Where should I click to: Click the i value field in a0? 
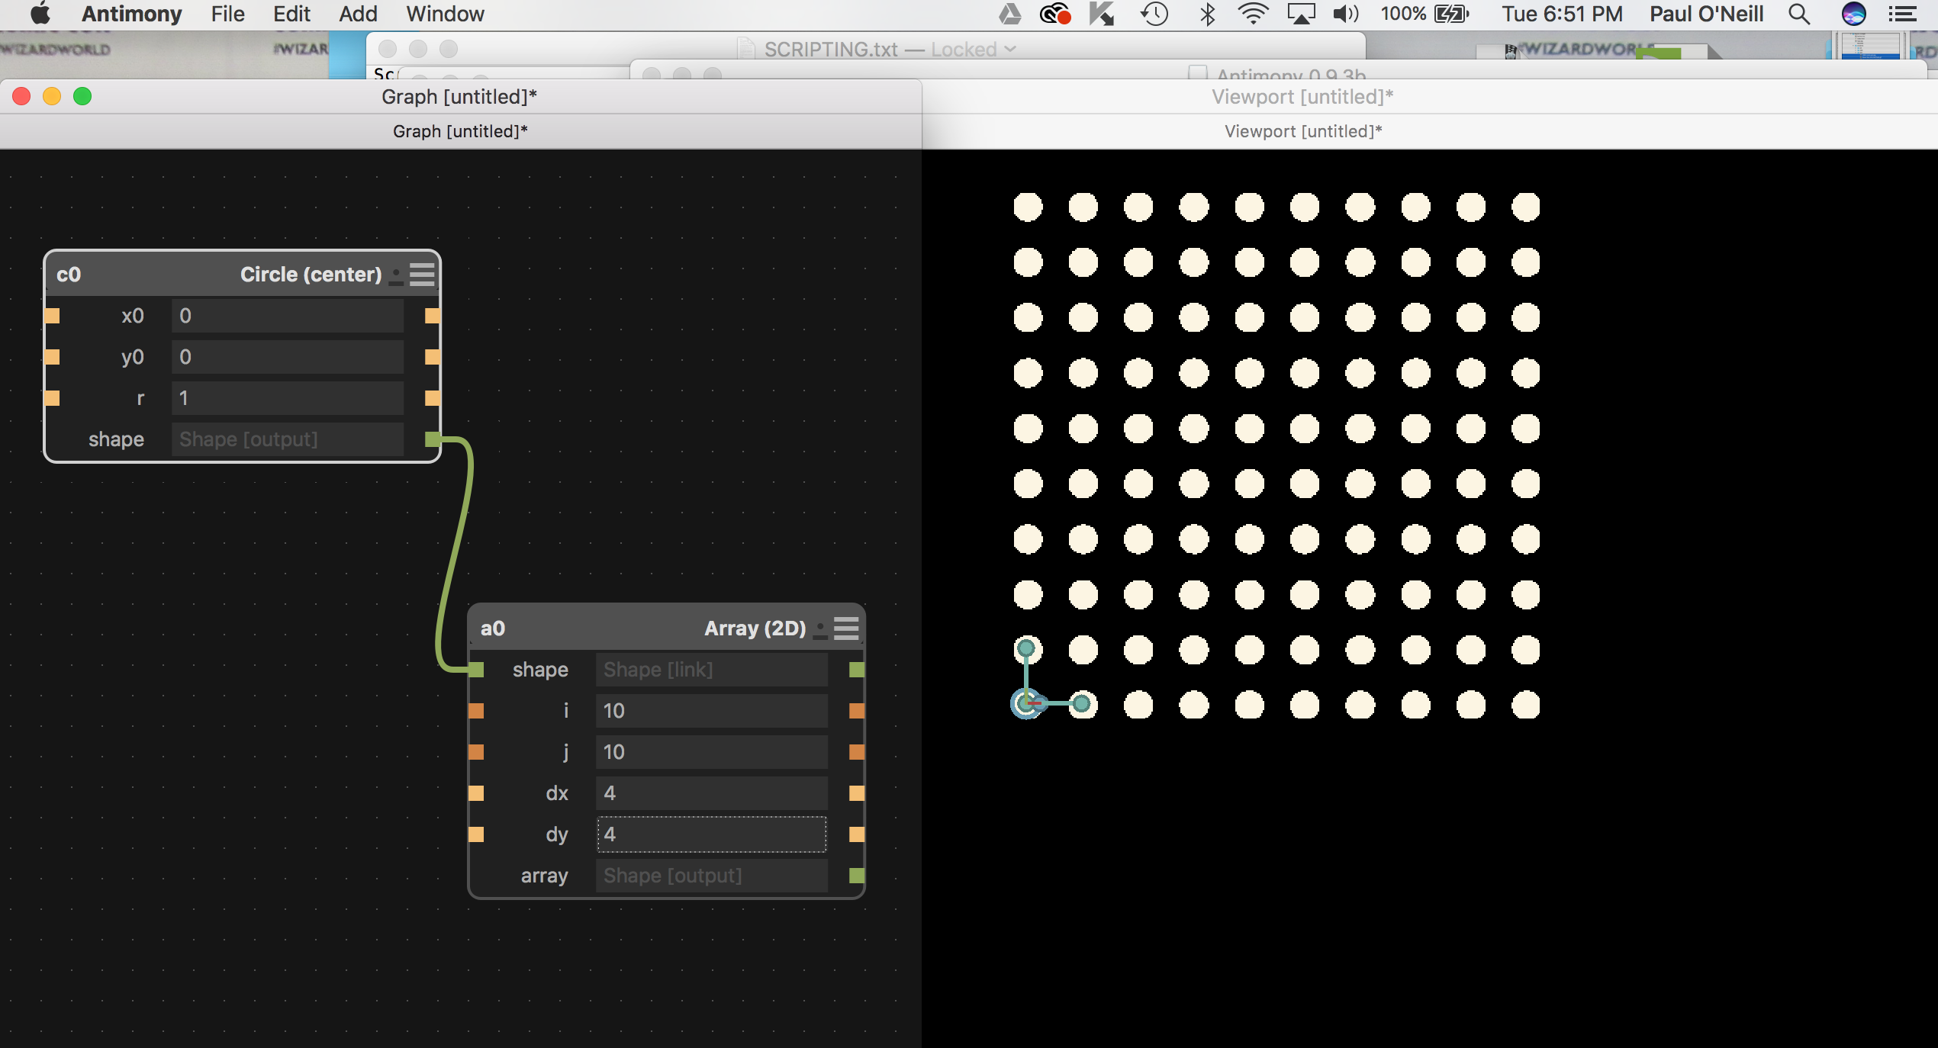[711, 711]
